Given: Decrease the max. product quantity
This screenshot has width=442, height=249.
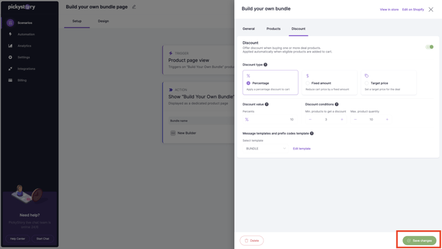Looking at the screenshot, I should (x=356, y=120).
